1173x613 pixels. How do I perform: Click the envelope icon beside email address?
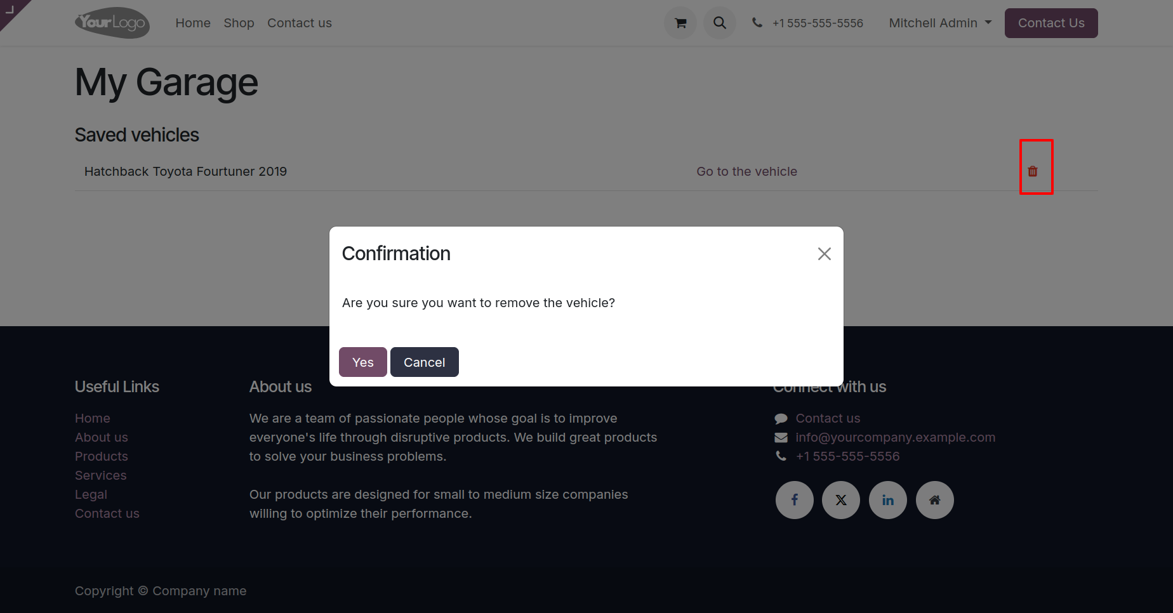(781, 437)
